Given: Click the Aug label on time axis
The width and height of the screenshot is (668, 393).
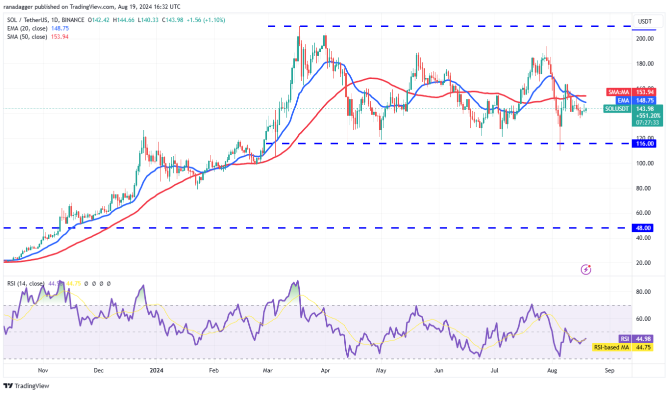Looking at the screenshot, I should pyautogui.click(x=552, y=370).
